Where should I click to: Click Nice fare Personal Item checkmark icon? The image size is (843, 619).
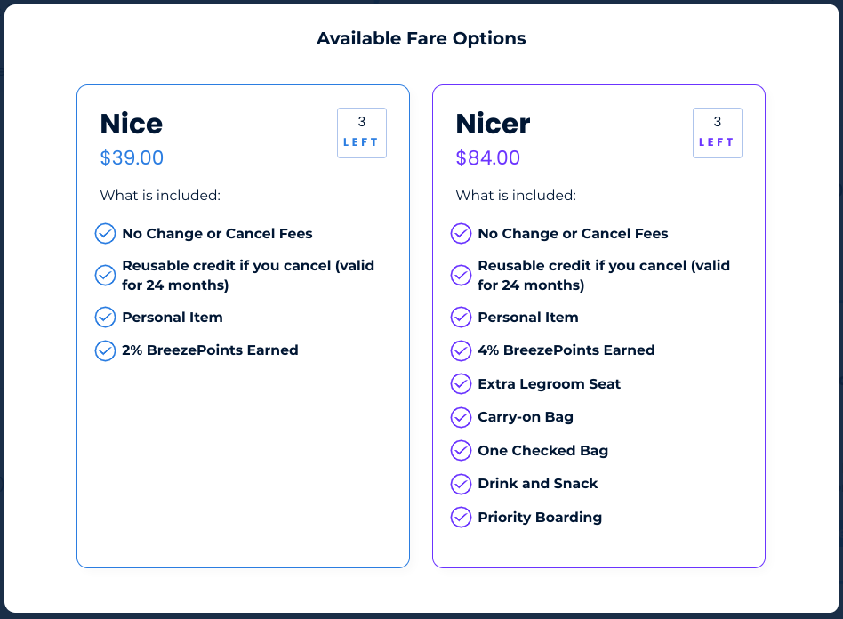(105, 318)
